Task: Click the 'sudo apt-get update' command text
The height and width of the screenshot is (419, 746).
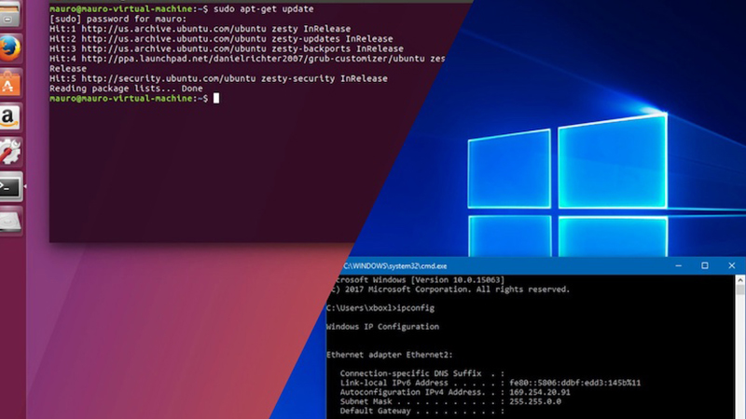Action: point(264,9)
